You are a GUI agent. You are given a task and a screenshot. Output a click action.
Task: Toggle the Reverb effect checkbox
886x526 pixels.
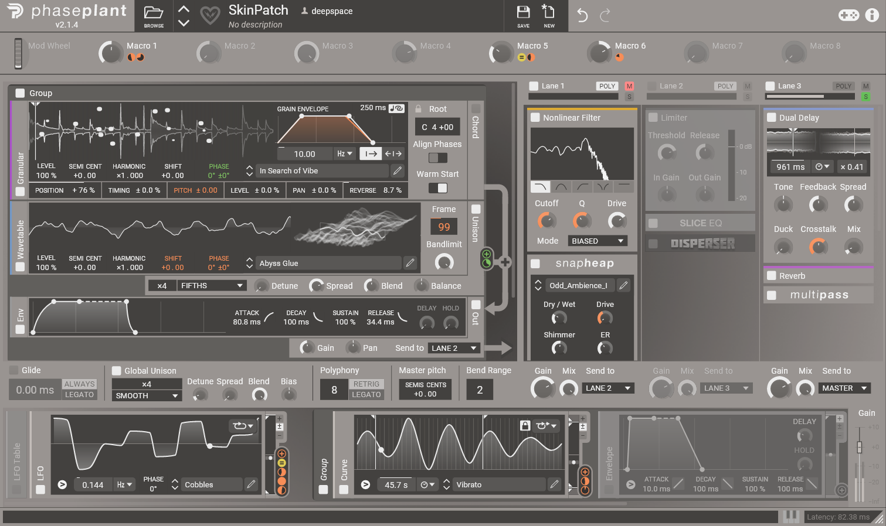coord(772,276)
